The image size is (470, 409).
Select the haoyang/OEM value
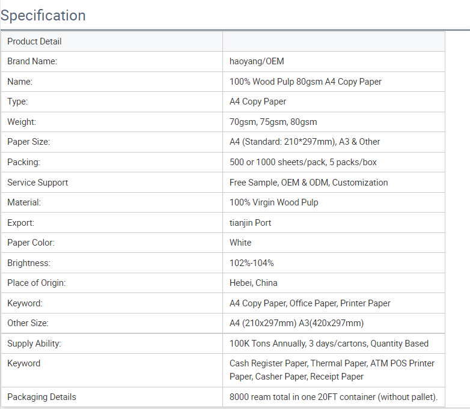click(x=257, y=61)
